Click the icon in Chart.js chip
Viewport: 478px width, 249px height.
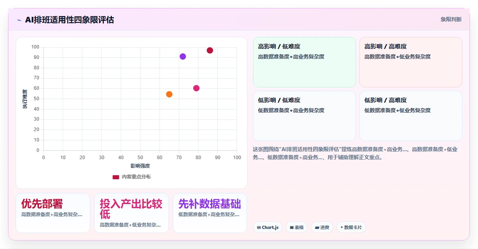pyautogui.click(x=259, y=228)
